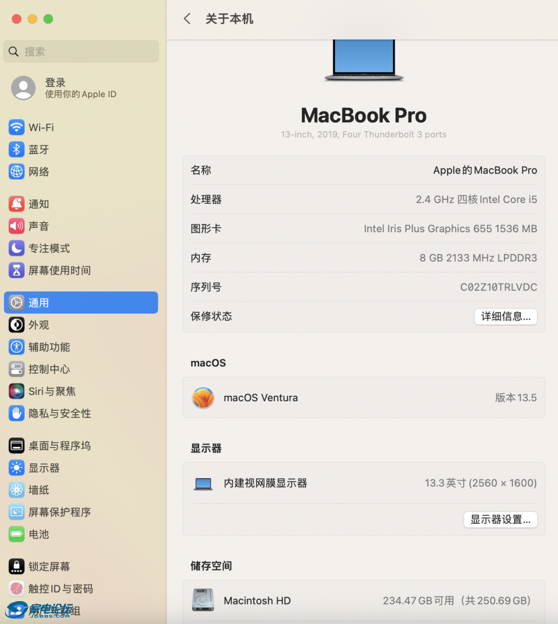Click the yellow minimize window button
This screenshot has width=558, height=624.
pyautogui.click(x=32, y=19)
